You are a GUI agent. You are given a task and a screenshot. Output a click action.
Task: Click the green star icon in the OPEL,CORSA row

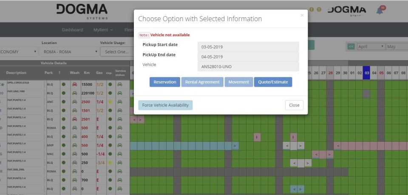[3, 85]
